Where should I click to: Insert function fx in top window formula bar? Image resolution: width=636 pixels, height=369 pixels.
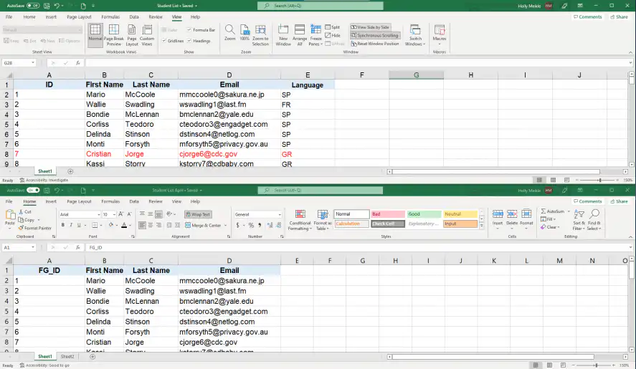pyautogui.click(x=78, y=63)
